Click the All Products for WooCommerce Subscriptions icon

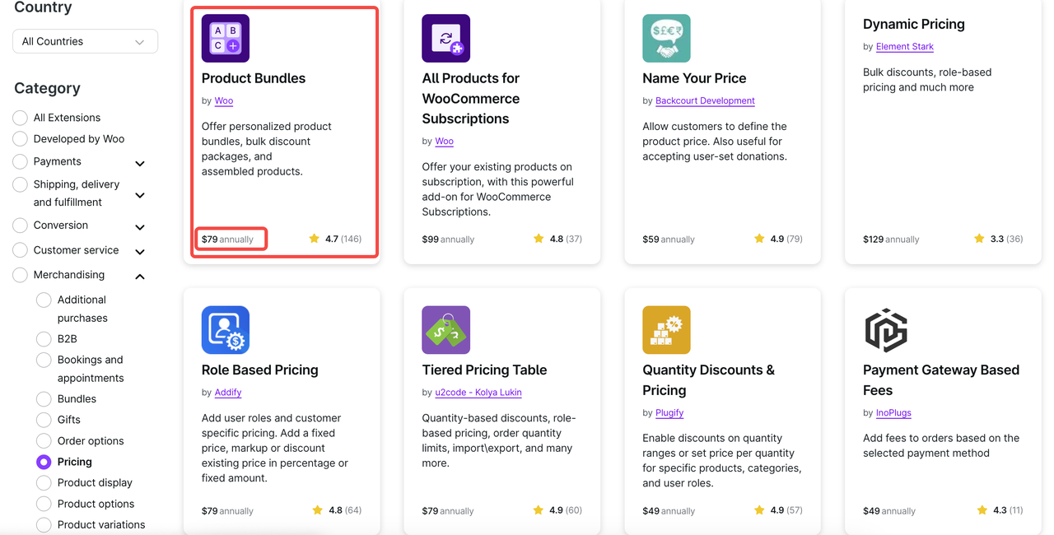point(445,38)
